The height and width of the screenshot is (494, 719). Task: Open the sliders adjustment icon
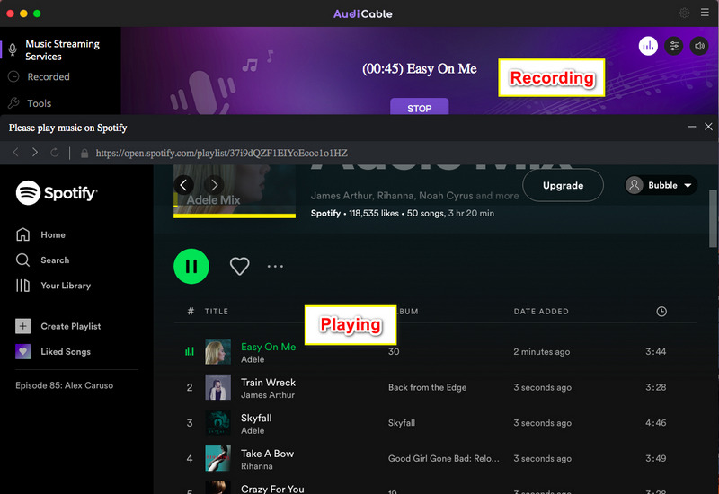673,46
